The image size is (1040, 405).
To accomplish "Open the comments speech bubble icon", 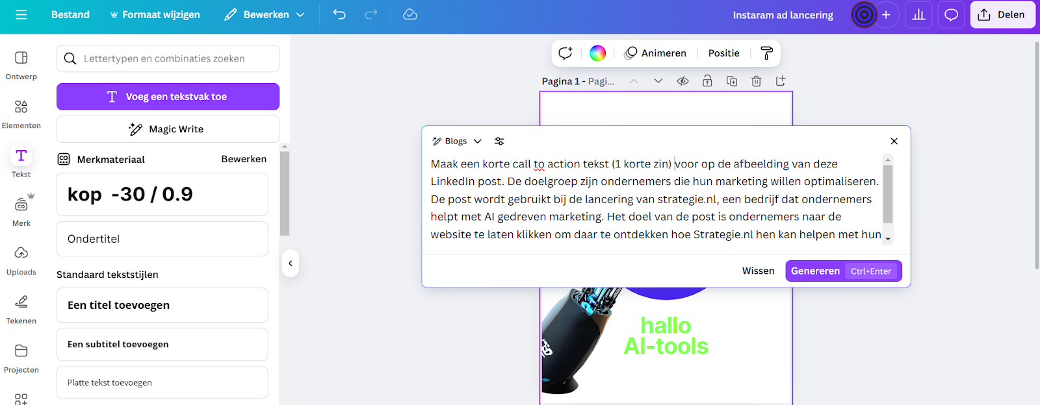I will (x=951, y=14).
